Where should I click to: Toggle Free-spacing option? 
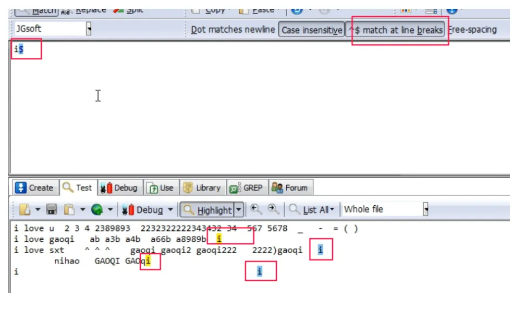point(472,30)
